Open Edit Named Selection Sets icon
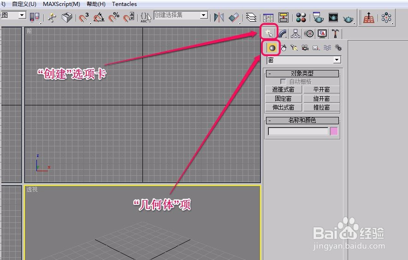The image size is (408, 260). pos(146,17)
